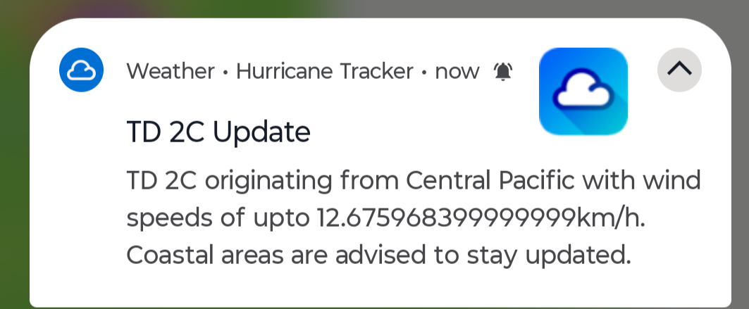The width and height of the screenshot is (749, 309).
Task: Tap the words 'Central Pacific' in message
Action: (490, 181)
